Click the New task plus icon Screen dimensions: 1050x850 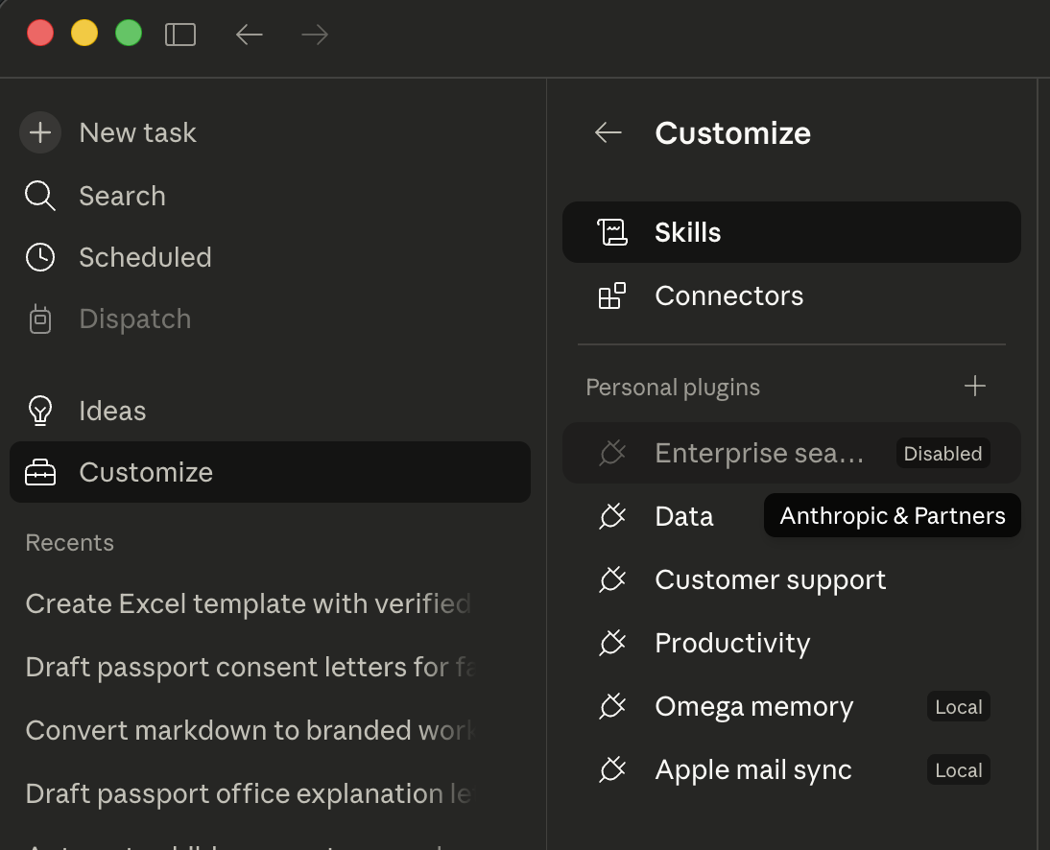[x=40, y=132]
